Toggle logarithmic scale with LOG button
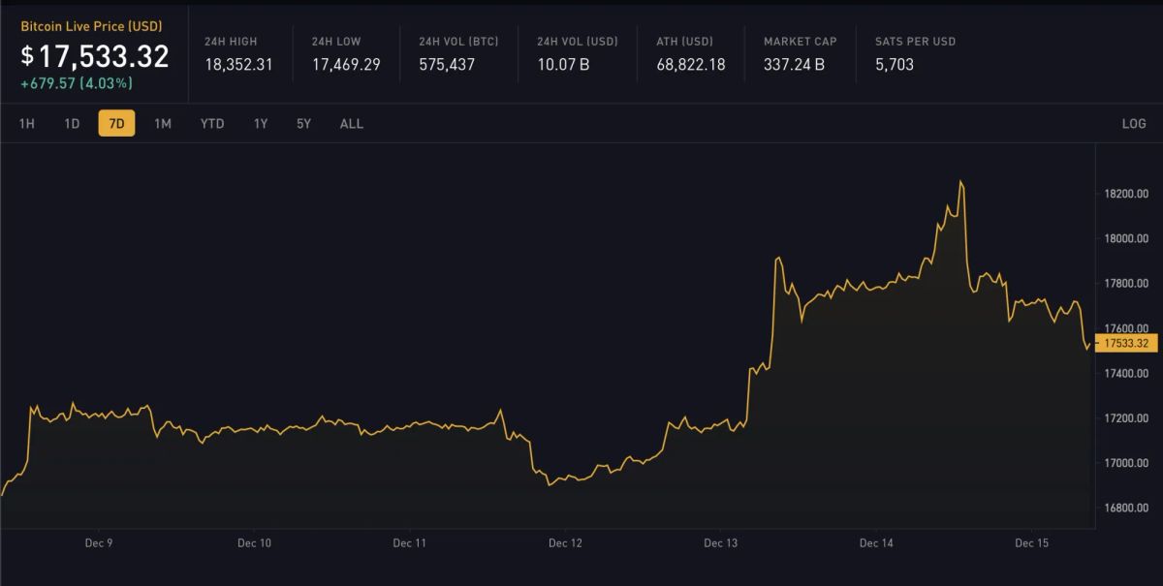 coord(1134,124)
